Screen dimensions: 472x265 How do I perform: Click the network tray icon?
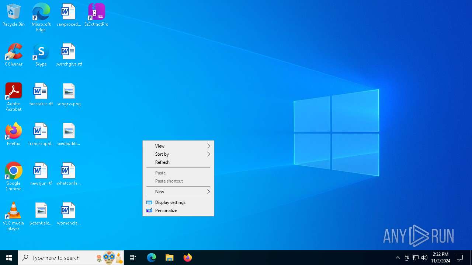[416, 258]
